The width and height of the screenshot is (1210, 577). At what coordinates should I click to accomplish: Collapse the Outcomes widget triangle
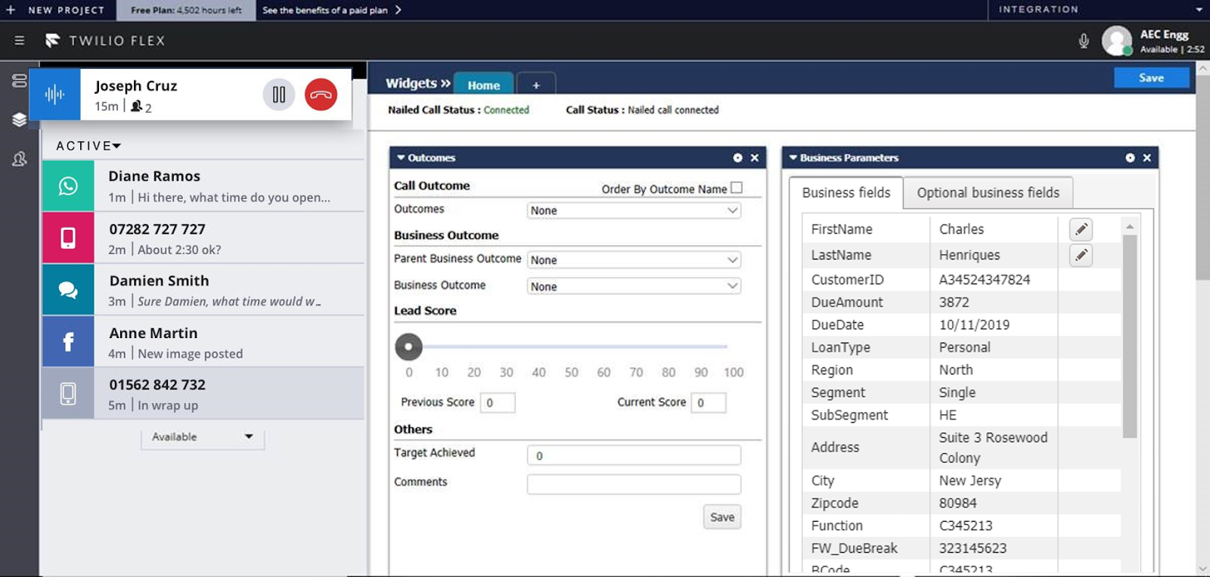click(401, 157)
